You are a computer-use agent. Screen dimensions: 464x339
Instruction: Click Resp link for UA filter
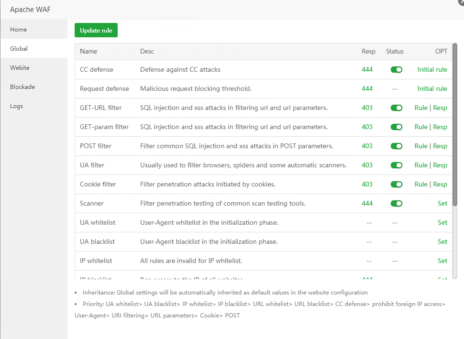click(440, 165)
